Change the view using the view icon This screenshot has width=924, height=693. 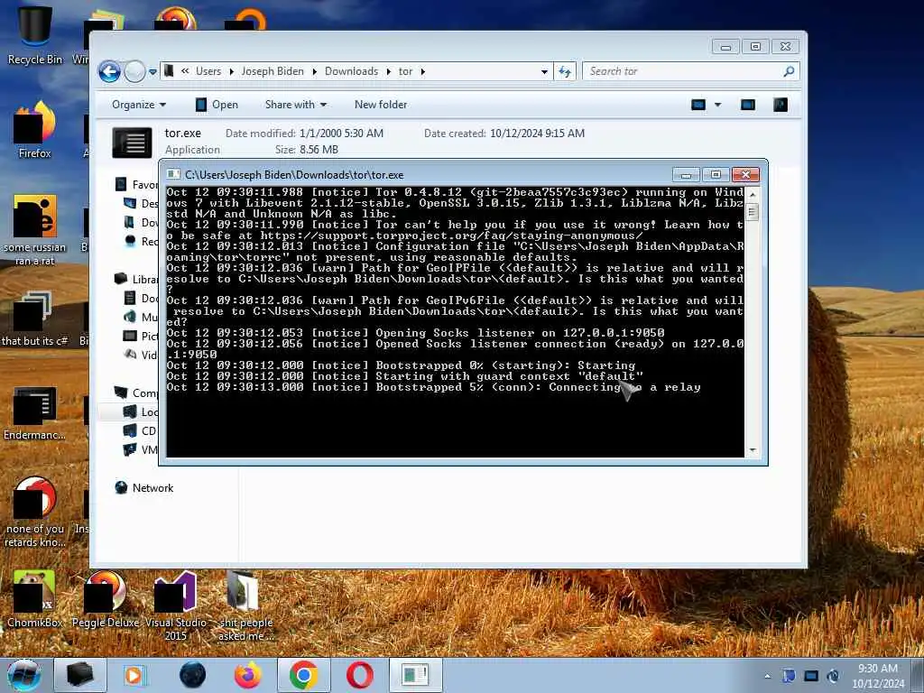tap(698, 105)
